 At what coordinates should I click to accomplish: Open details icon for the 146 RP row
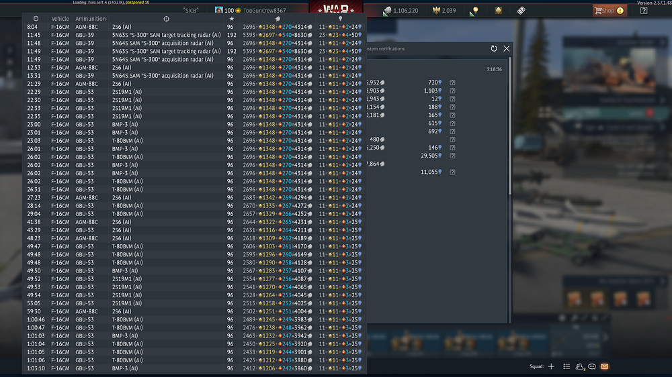point(452,148)
